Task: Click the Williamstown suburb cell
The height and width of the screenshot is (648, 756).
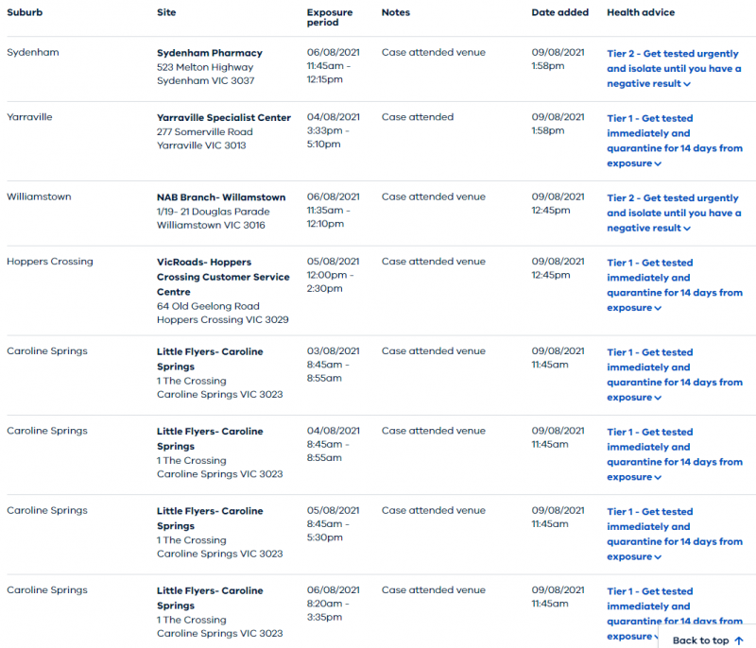Action: (39, 196)
